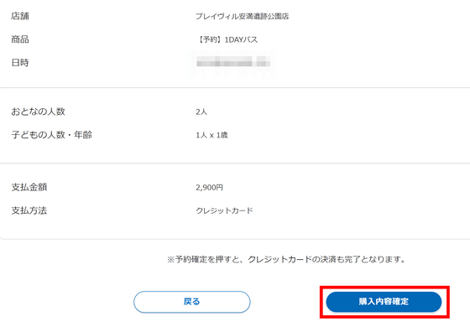Viewport: 470px width, 332px height.
Task: Click the payment amount 2,900円
Action: [209, 188]
